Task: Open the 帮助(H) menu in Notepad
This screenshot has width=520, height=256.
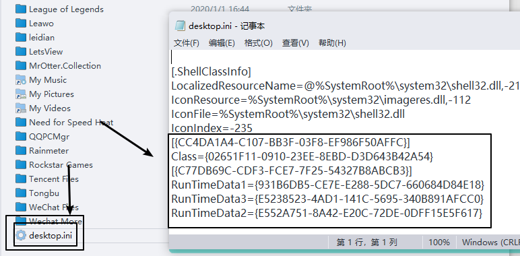Action: tap(332, 43)
